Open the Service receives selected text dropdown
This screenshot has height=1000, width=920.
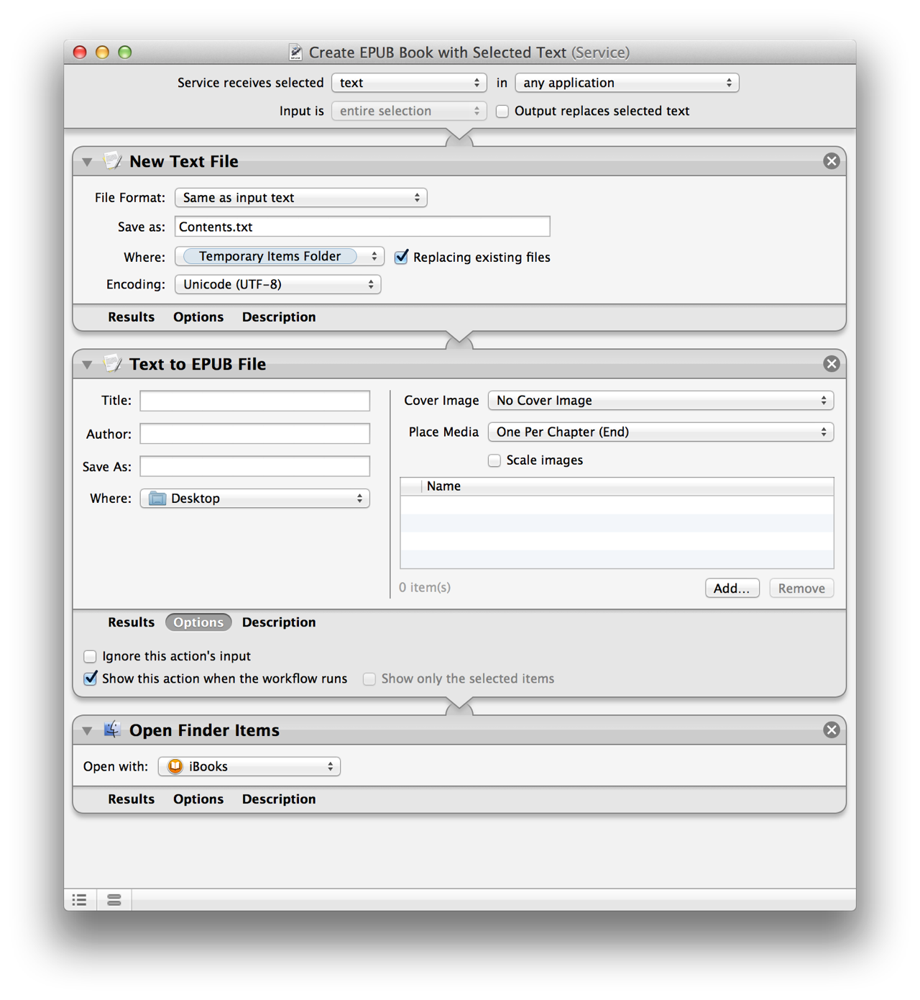click(x=409, y=83)
